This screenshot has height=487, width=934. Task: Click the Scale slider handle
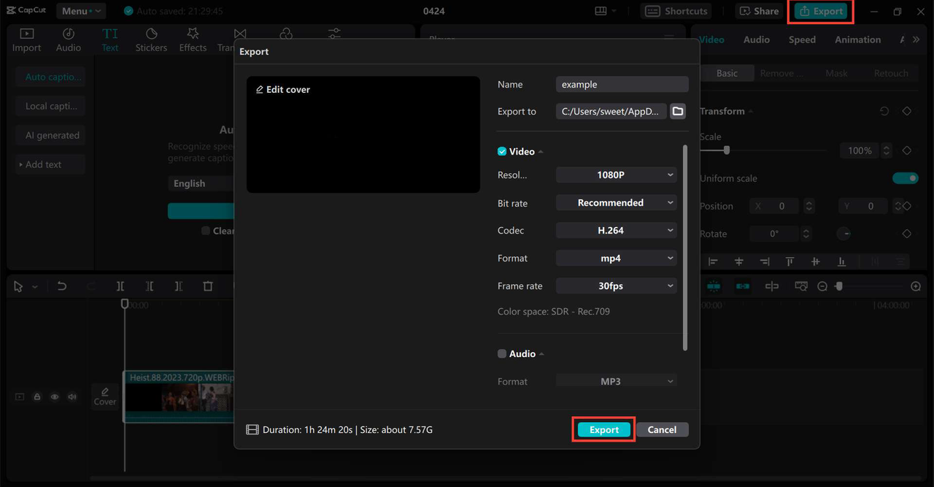(727, 150)
